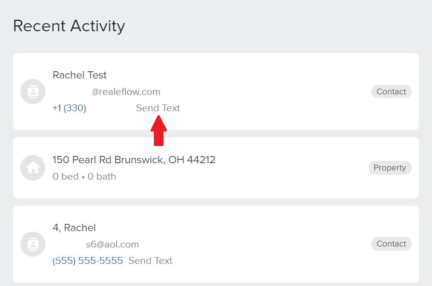Send Text to 4, Rachel
Viewport: 432px width, 286px height.
tap(150, 260)
